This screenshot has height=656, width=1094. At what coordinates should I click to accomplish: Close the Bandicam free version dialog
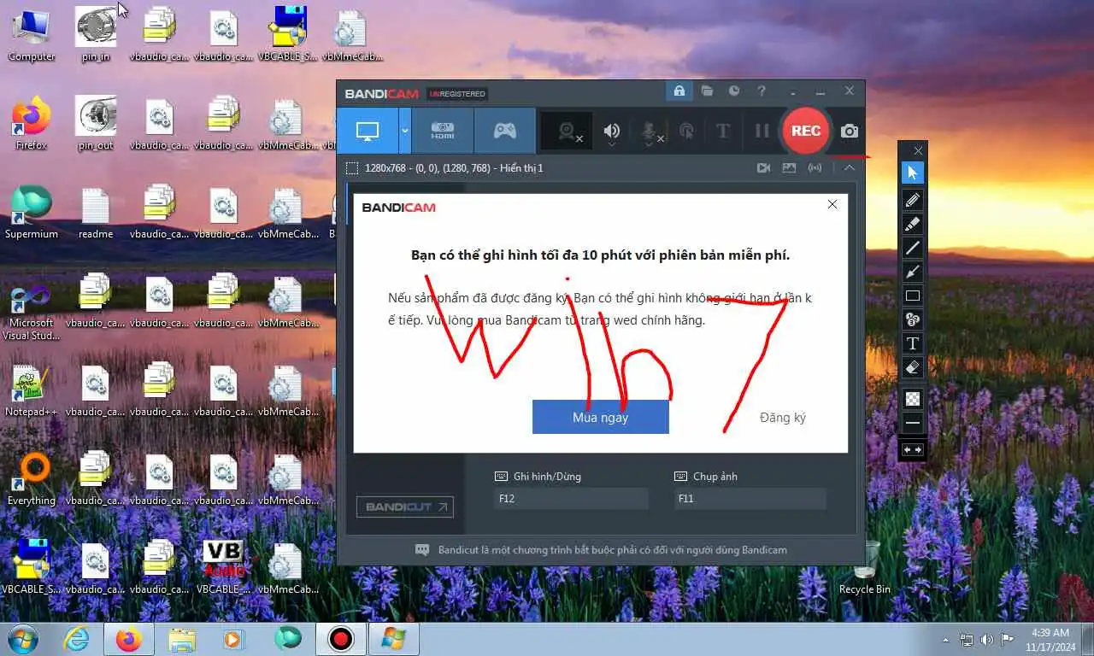(x=832, y=205)
